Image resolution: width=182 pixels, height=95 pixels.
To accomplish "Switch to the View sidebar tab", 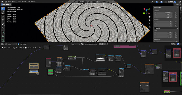I will pyautogui.click(x=181, y=18).
